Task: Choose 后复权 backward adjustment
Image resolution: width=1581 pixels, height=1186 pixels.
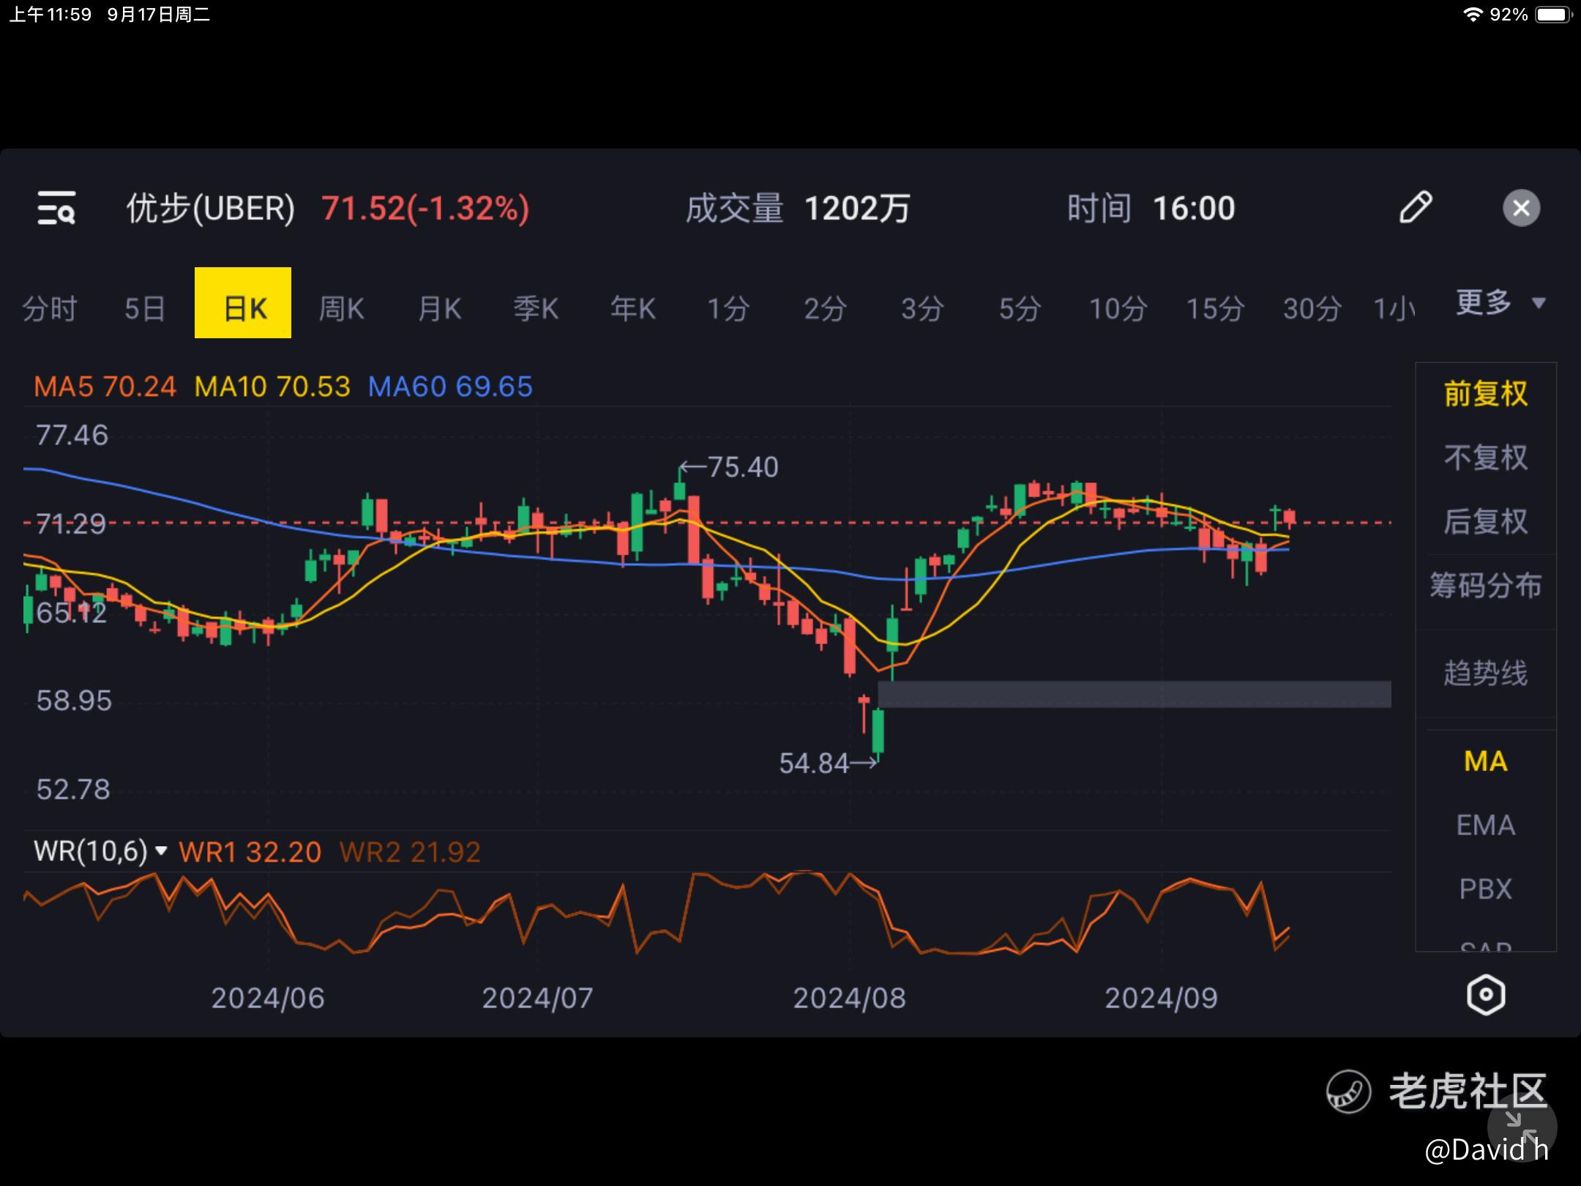Action: point(1486,521)
